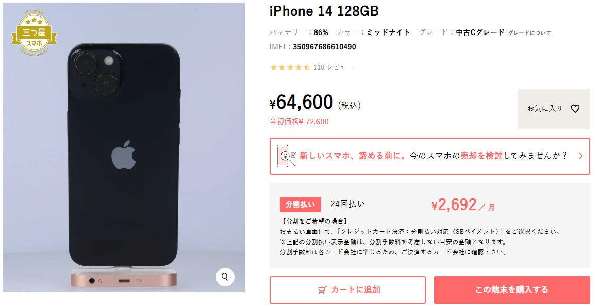Click the phone trade-in illustration icon
The height and width of the screenshot is (308, 600).
[x=286, y=156]
